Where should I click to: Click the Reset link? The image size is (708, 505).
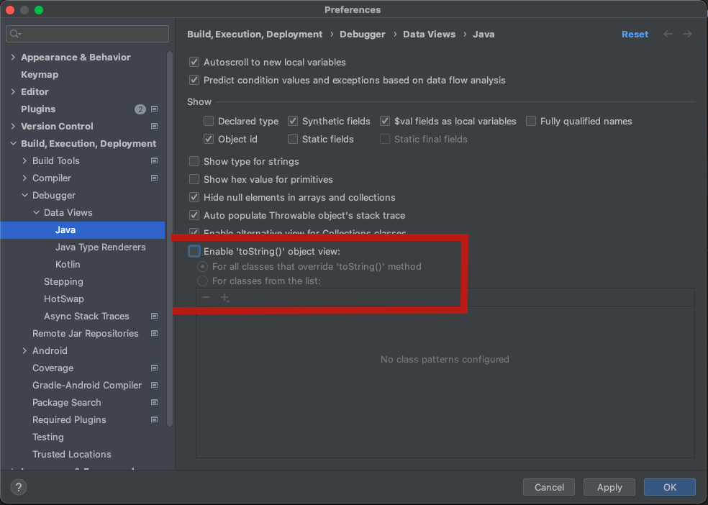635,34
